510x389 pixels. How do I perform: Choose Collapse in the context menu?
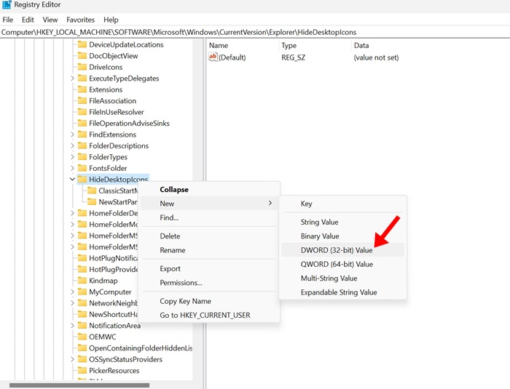pyautogui.click(x=209, y=190)
